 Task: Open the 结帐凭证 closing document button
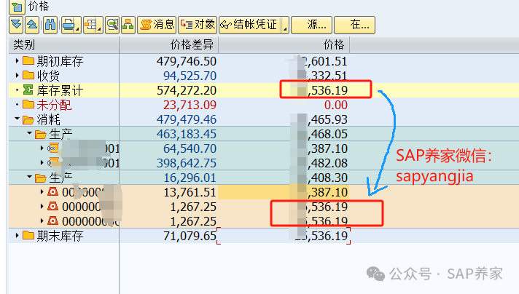248,25
